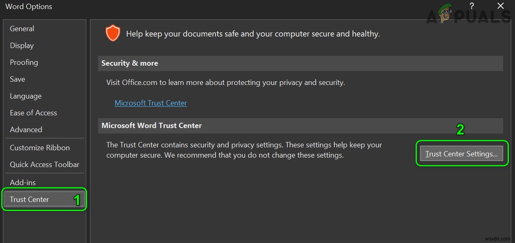Click the Trust Center description text
The width and height of the screenshot is (515, 243).
coord(244,150)
